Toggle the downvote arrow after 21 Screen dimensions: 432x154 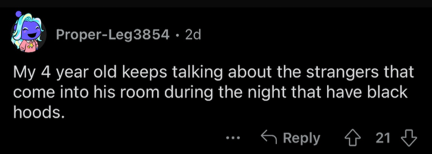pyautogui.click(x=409, y=138)
